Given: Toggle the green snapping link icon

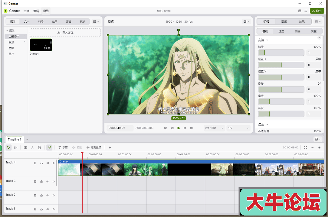Looking at the screenshot, I should point(49,148).
